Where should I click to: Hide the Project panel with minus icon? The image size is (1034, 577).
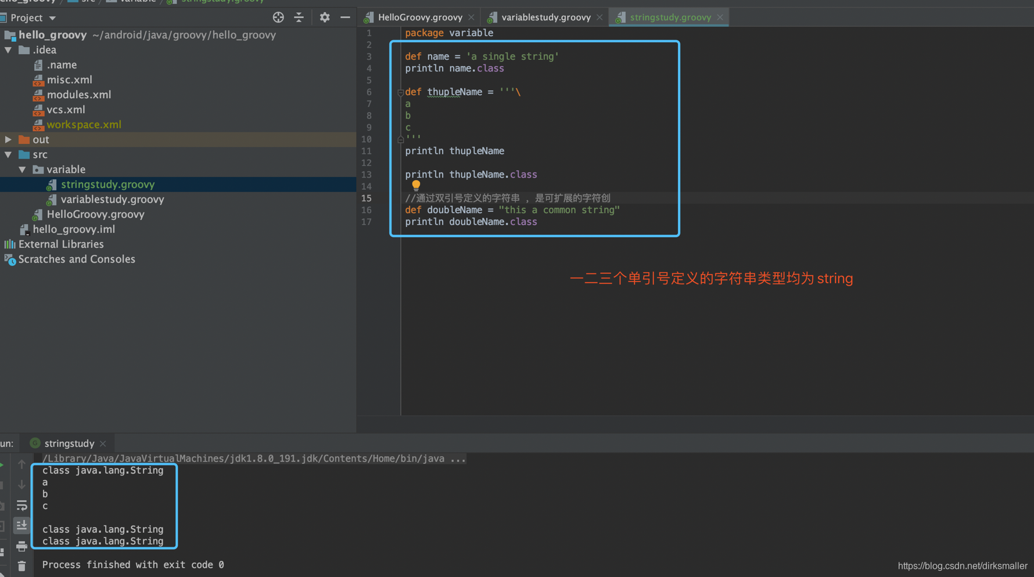tap(345, 17)
